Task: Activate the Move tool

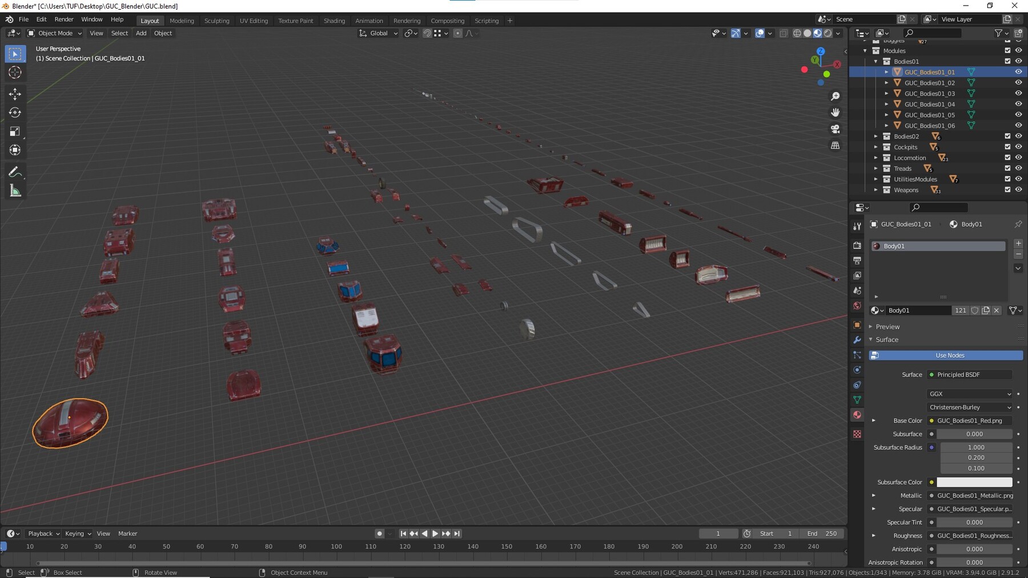Action: [15, 94]
